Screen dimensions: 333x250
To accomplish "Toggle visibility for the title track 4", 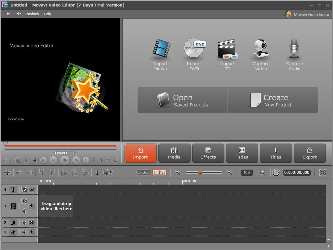I will (x=31, y=189).
